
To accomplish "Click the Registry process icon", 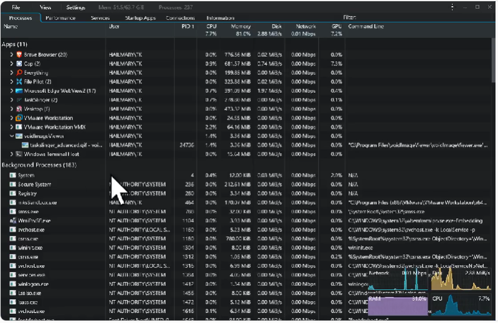I will 12,194.
